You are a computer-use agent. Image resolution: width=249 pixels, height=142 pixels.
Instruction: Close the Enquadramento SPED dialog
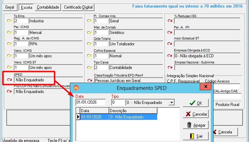click(206, 86)
